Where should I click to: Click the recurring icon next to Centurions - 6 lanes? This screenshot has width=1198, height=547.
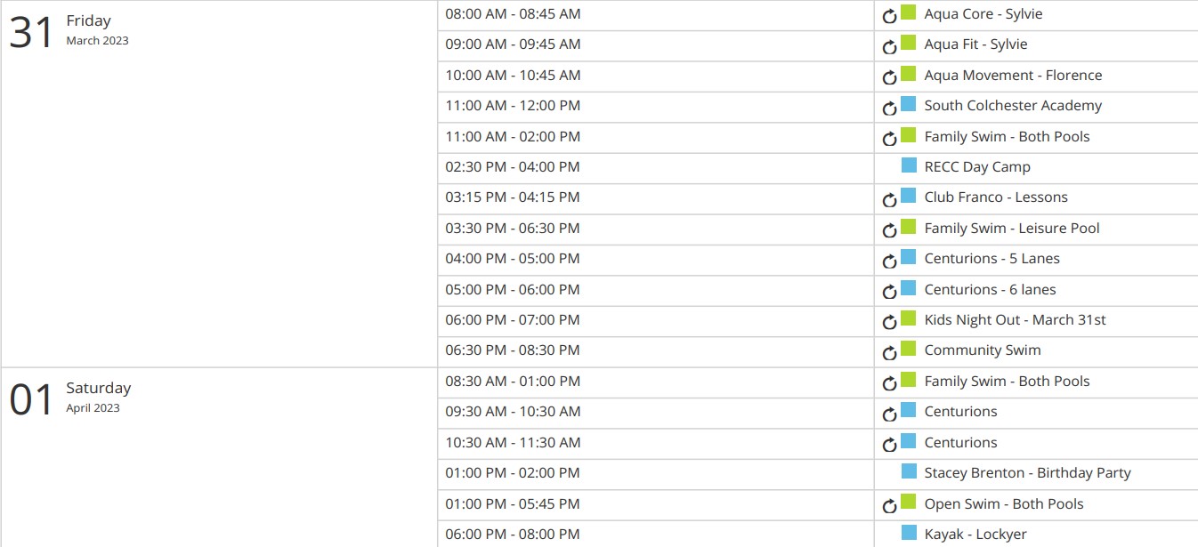(x=889, y=291)
